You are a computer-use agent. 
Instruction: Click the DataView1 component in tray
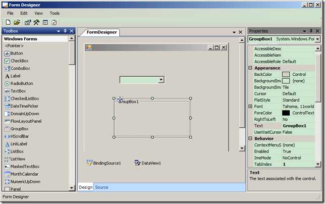(148, 163)
